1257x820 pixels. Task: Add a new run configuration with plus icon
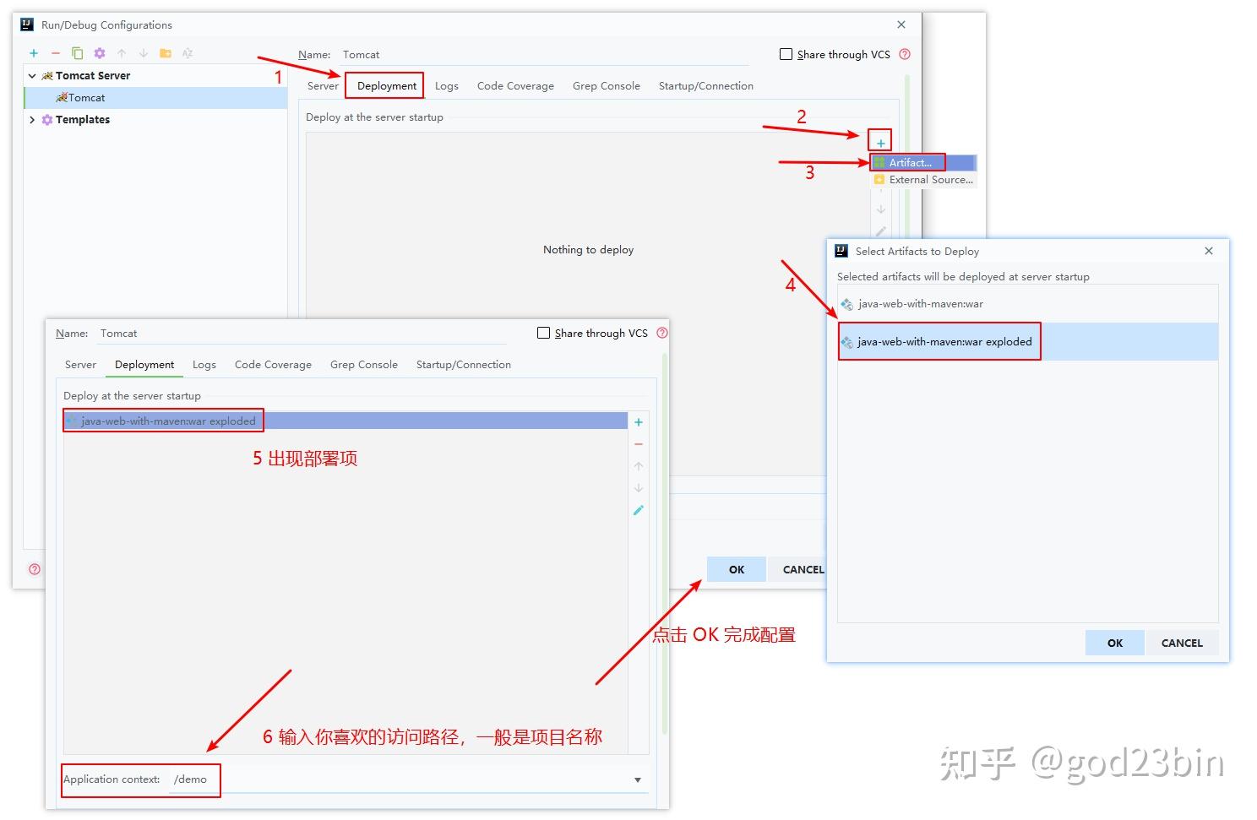pos(34,52)
